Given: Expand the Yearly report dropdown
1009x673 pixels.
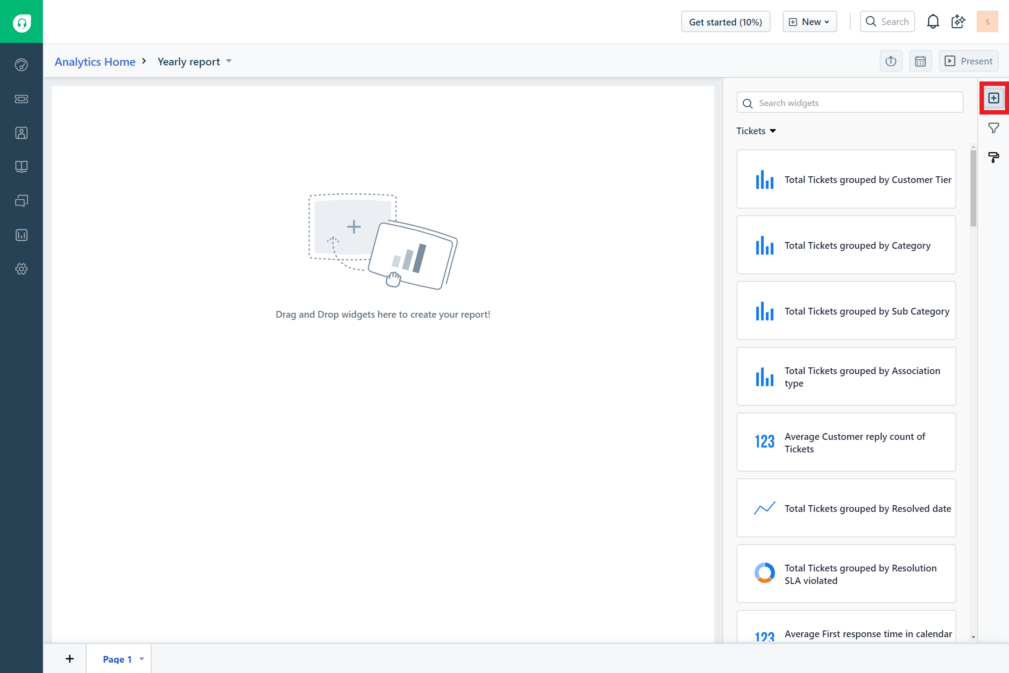Looking at the screenshot, I should pyautogui.click(x=229, y=61).
